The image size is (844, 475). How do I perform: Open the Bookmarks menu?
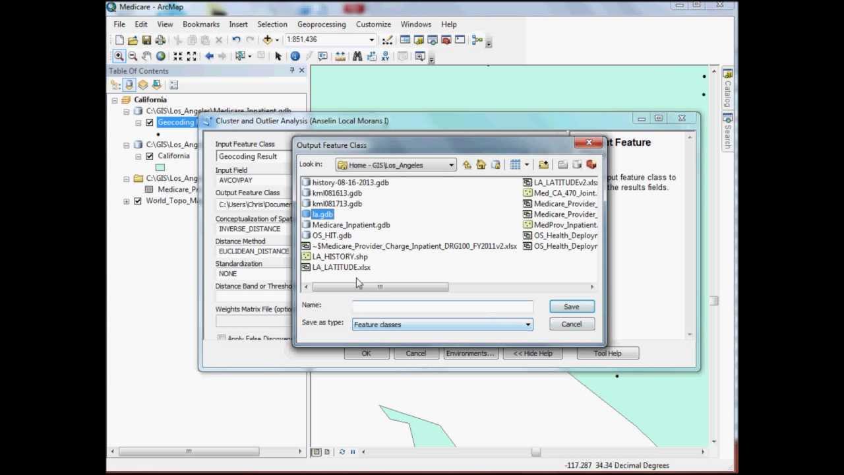[x=201, y=24]
